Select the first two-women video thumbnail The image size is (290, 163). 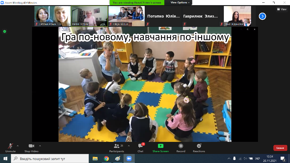pos(53,16)
